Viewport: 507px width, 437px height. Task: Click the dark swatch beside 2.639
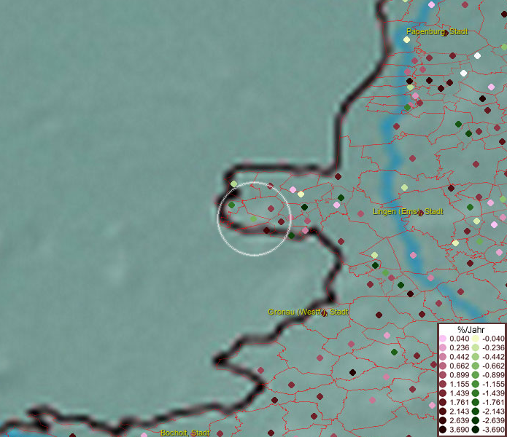click(443, 420)
